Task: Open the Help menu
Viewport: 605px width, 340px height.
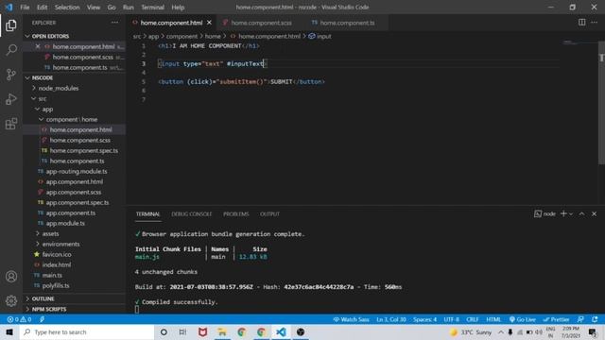Action: coord(178,8)
